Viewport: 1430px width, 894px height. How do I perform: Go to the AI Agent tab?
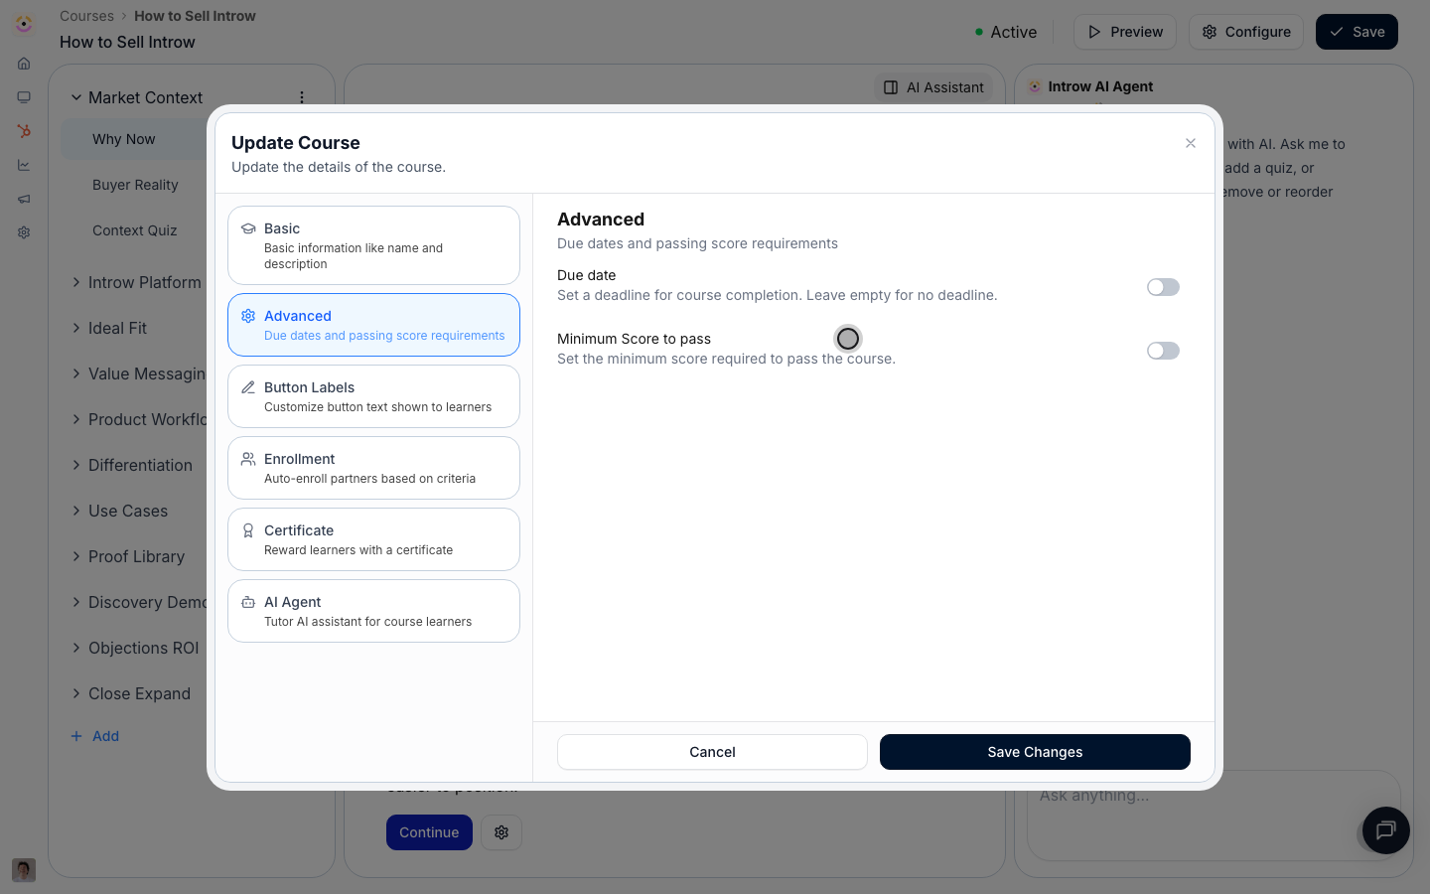coord(373,611)
